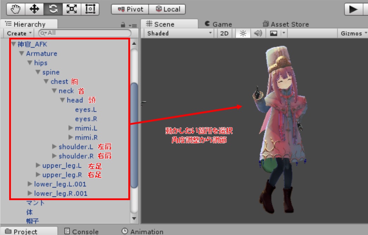
Task: Click the Create button in Hierarchy
Action: pyautogui.click(x=19, y=33)
